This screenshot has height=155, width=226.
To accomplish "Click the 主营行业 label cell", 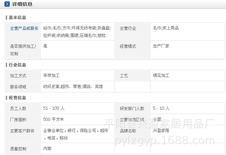I will [128, 28].
